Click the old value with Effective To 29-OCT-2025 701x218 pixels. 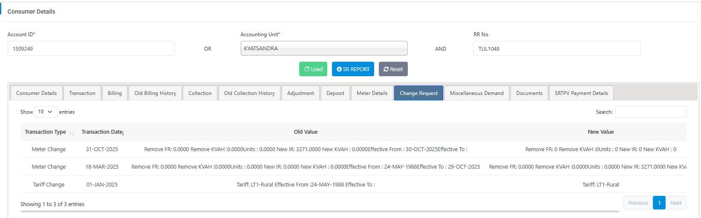(306, 167)
